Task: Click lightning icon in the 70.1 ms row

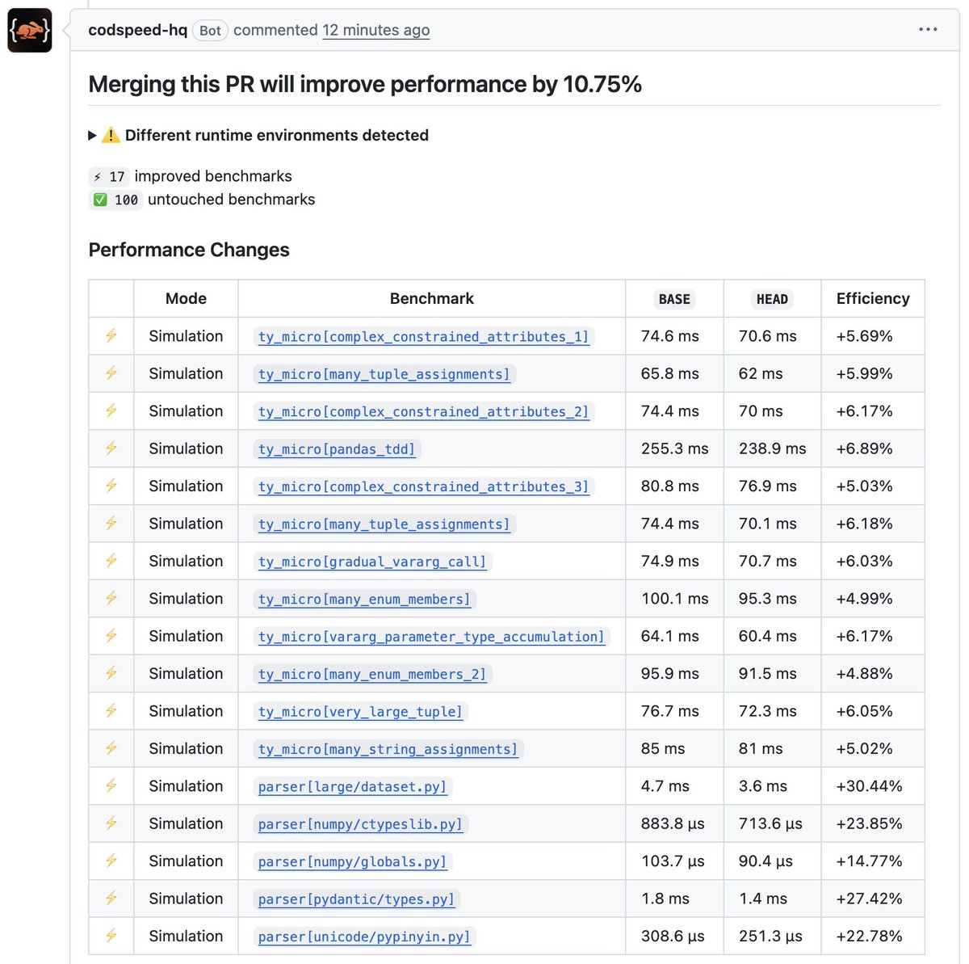Action: (x=111, y=524)
